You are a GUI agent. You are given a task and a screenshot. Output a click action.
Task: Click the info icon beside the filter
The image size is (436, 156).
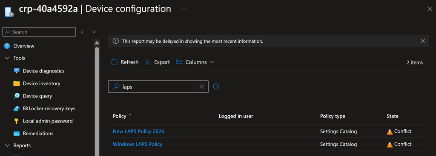(216, 86)
